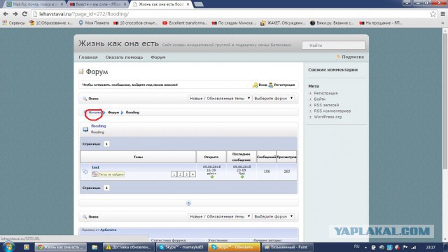Click the tag icon under test
This screenshot has width=448, height=252.
(94, 174)
